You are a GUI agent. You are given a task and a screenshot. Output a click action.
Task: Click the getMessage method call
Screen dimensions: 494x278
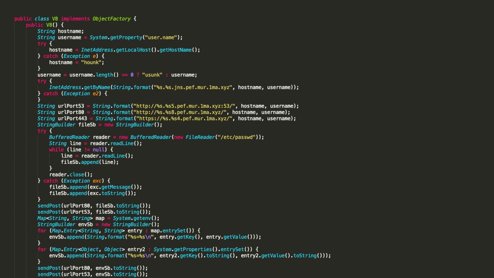pyautogui.click(x=116, y=187)
